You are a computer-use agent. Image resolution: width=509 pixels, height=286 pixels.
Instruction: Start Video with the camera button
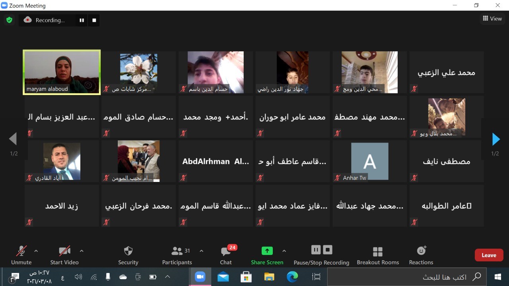(64, 255)
